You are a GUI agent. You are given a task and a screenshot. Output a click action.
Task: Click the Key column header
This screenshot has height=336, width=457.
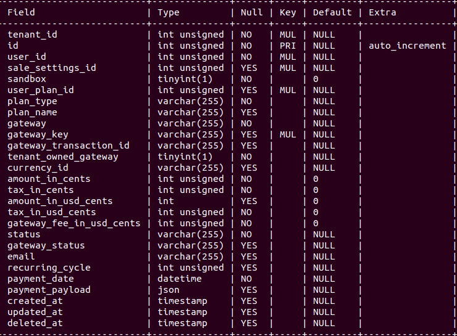coord(288,12)
